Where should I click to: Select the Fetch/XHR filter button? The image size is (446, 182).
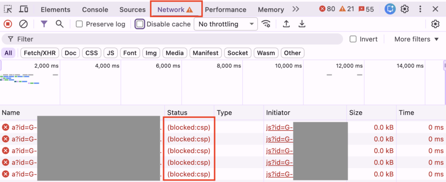pos(38,53)
